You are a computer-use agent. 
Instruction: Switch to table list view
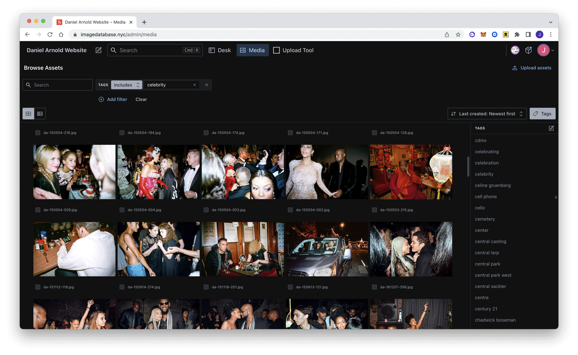pyautogui.click(x=40, y=114)
